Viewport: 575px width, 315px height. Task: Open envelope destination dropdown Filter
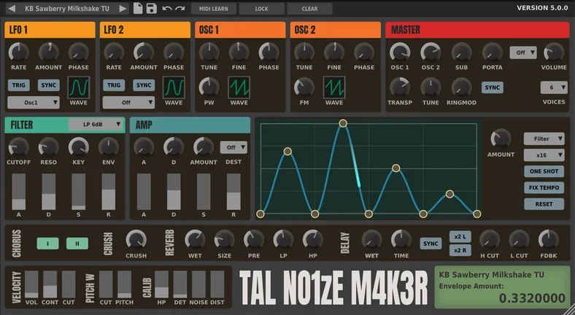click(x=544, y=139)
